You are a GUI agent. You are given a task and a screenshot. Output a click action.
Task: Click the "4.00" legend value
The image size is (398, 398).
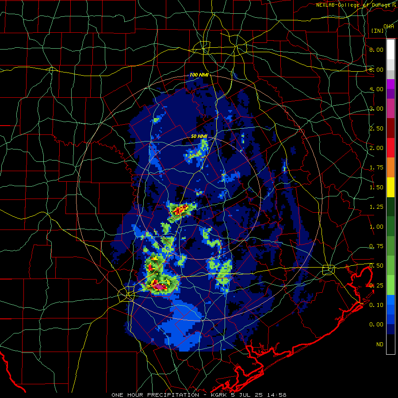[x=376, y=89]
